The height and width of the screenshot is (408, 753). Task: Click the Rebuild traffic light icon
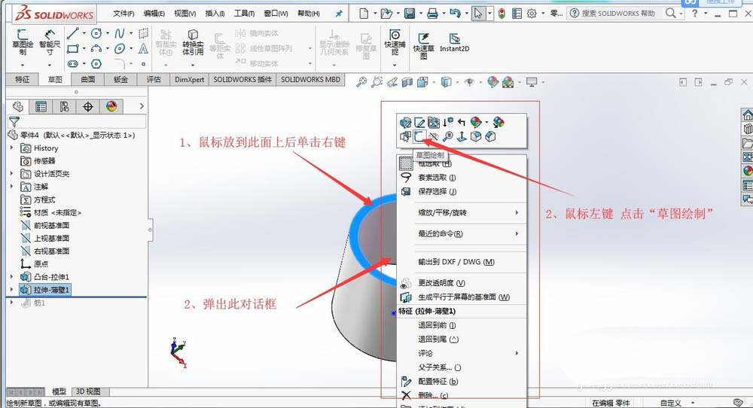click(501, 14)
